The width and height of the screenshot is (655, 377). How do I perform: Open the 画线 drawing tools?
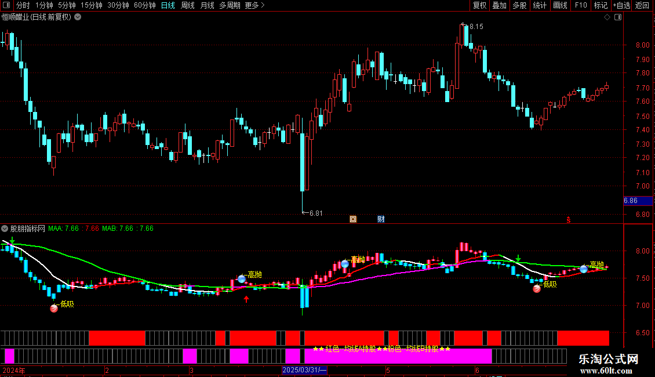point(560,5)
